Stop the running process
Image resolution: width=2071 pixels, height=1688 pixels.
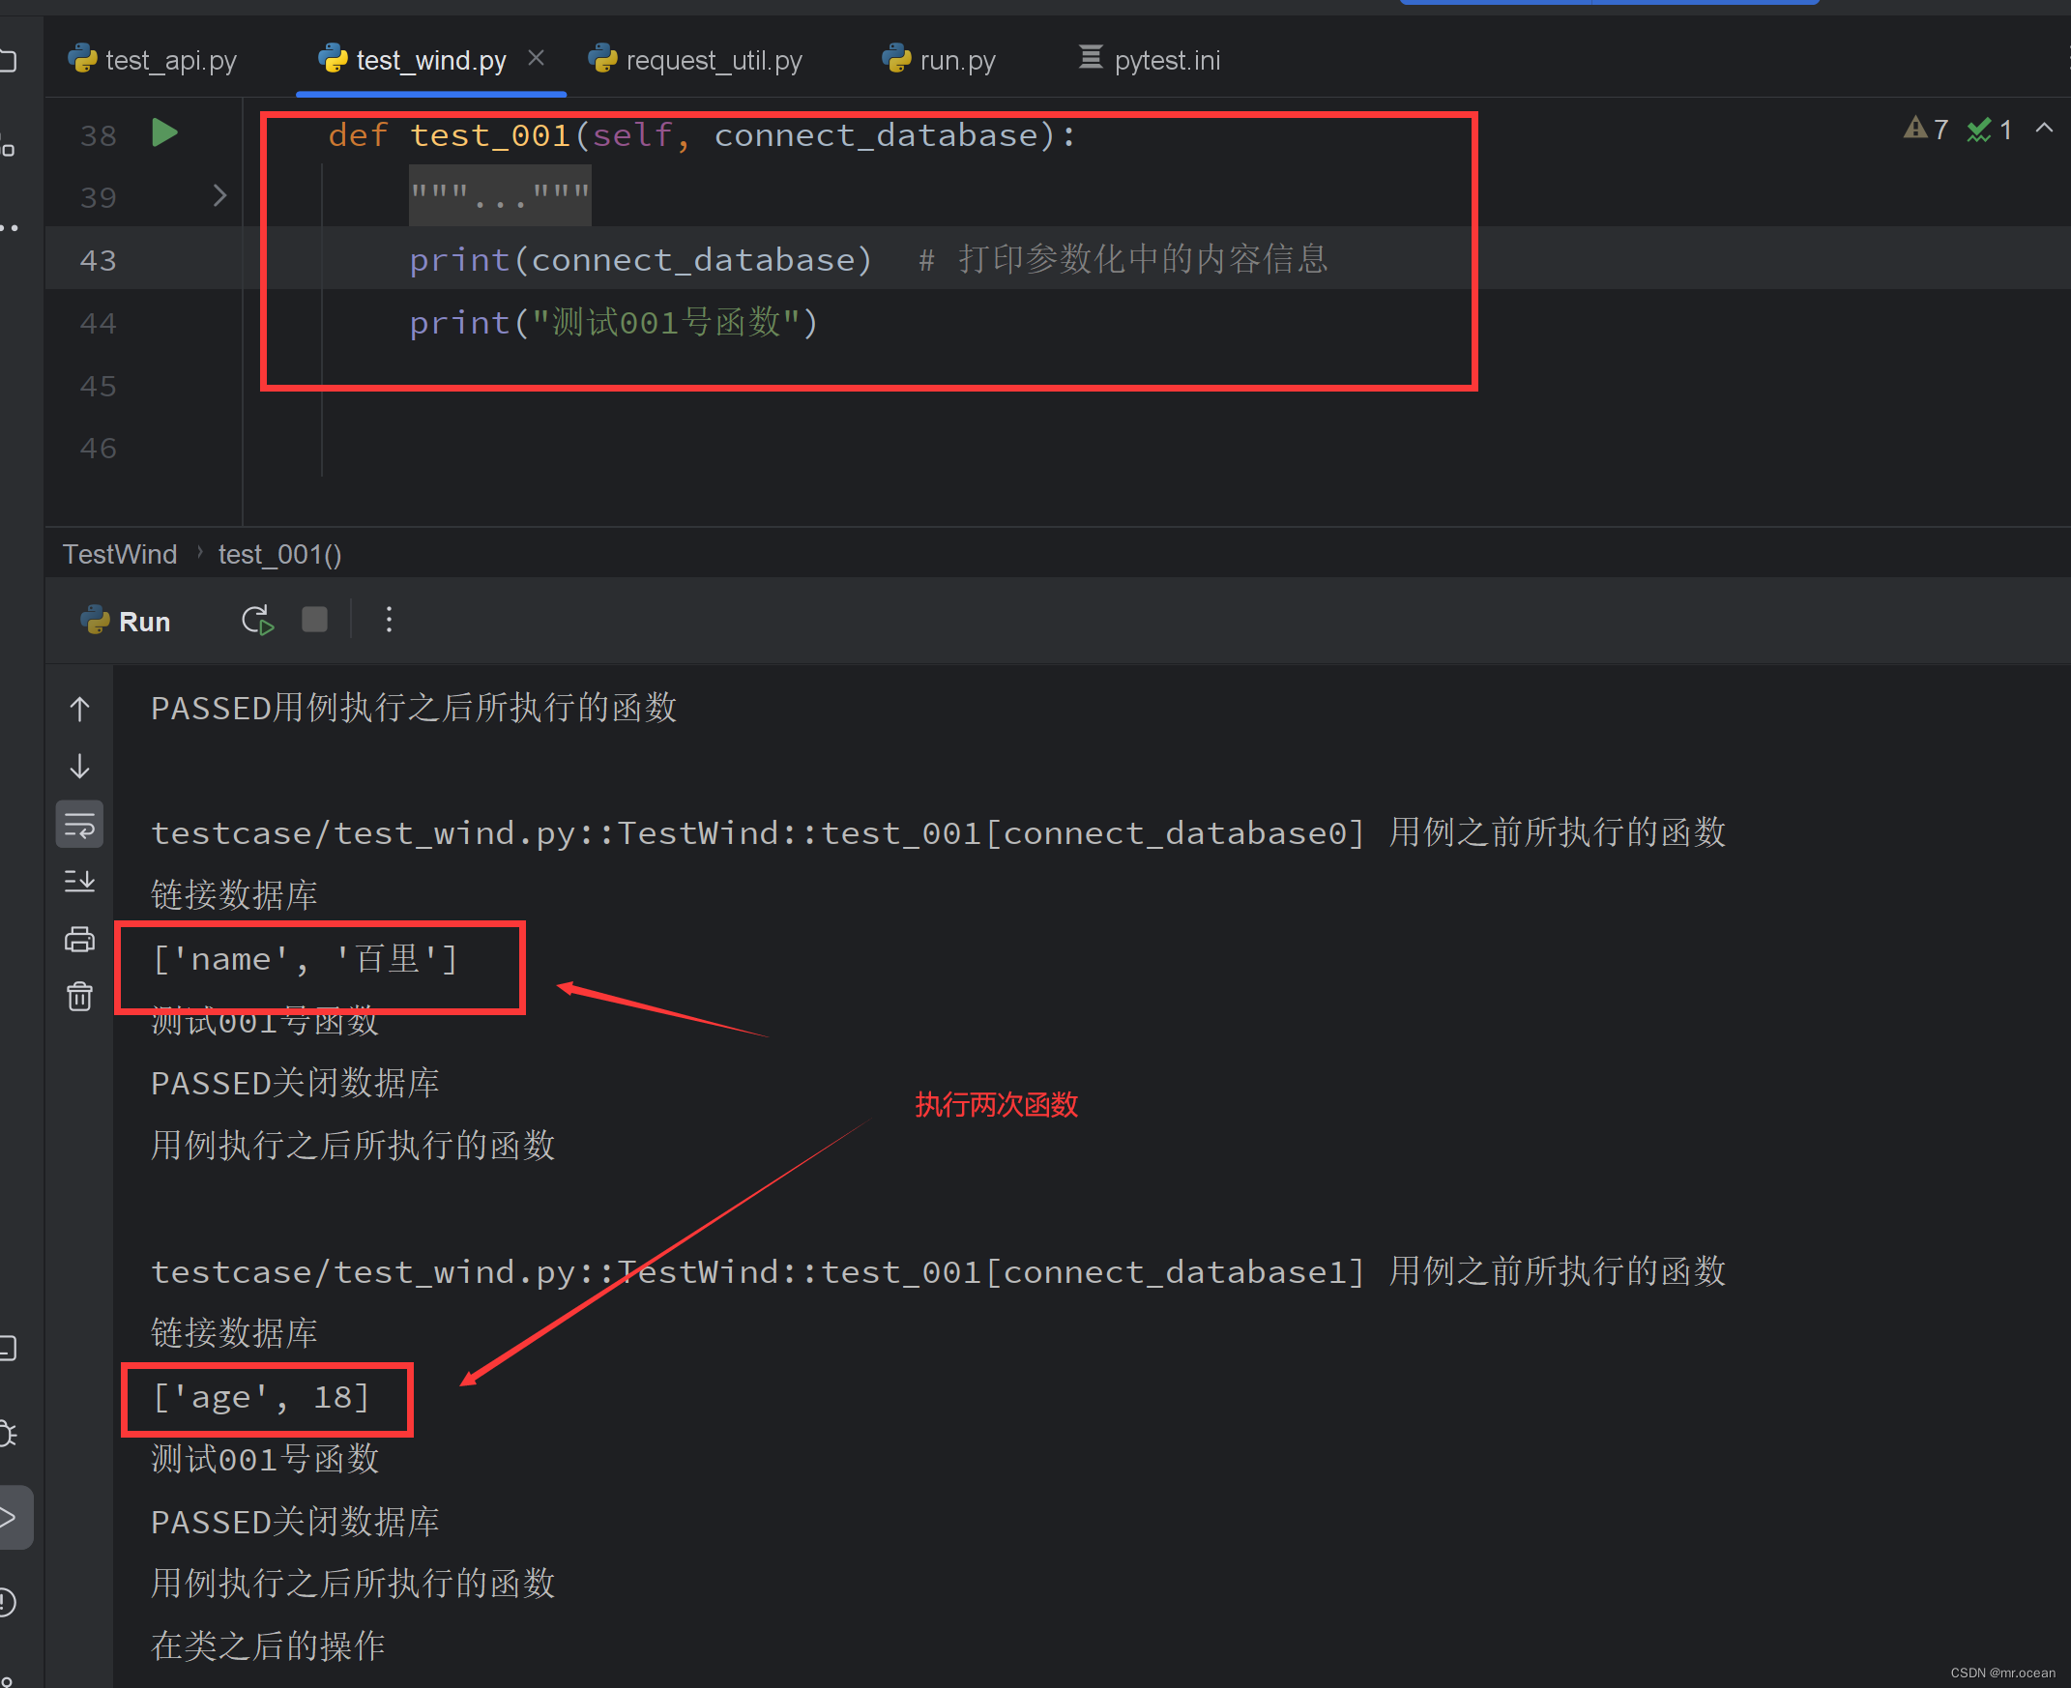click(x=314, y=620)
